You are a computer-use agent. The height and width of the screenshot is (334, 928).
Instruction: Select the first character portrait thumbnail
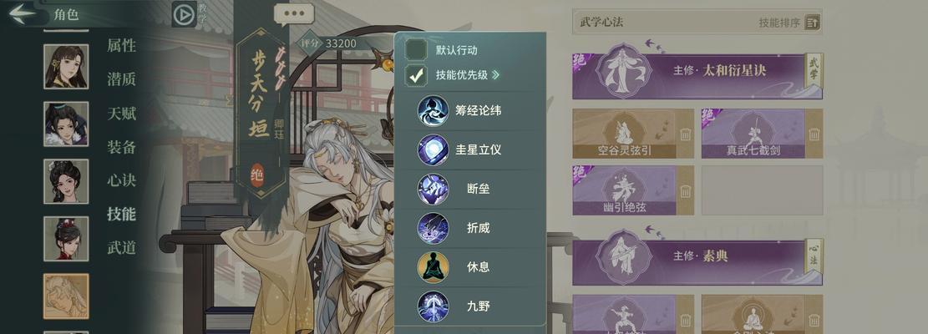(x=66, y=66)
